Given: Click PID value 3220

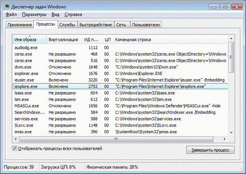Looking at the screenshot, I should click(x=93, y=80).
